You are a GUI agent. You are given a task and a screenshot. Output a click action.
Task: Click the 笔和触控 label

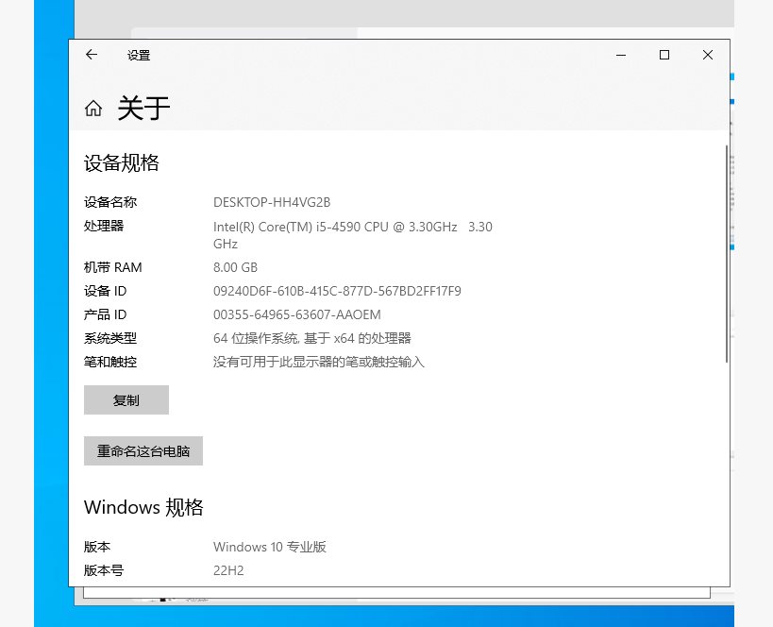[x=110, y=362]
